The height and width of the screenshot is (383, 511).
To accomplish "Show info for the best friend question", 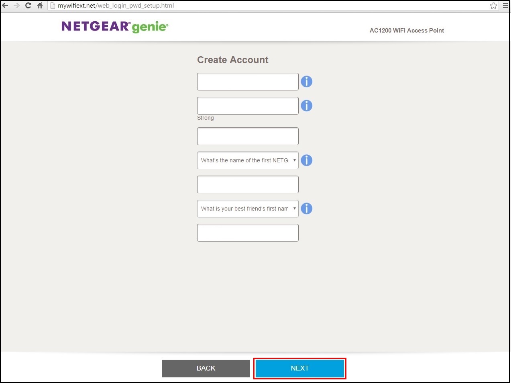I will click(x=306, y=209).
